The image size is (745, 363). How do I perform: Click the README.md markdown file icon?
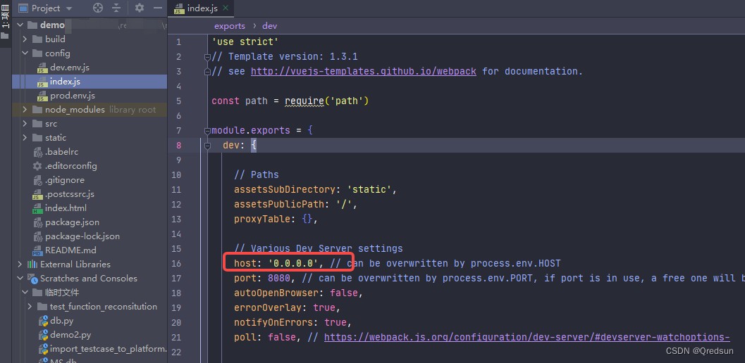pos(37,250)
